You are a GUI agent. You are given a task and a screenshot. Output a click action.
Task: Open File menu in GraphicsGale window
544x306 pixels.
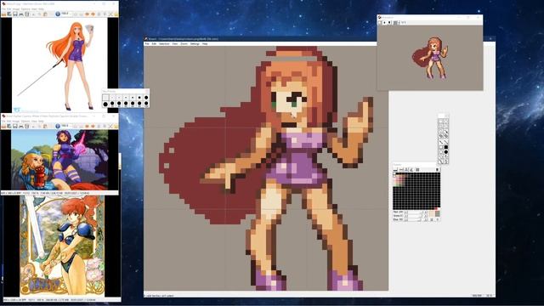tap(147, 44)
